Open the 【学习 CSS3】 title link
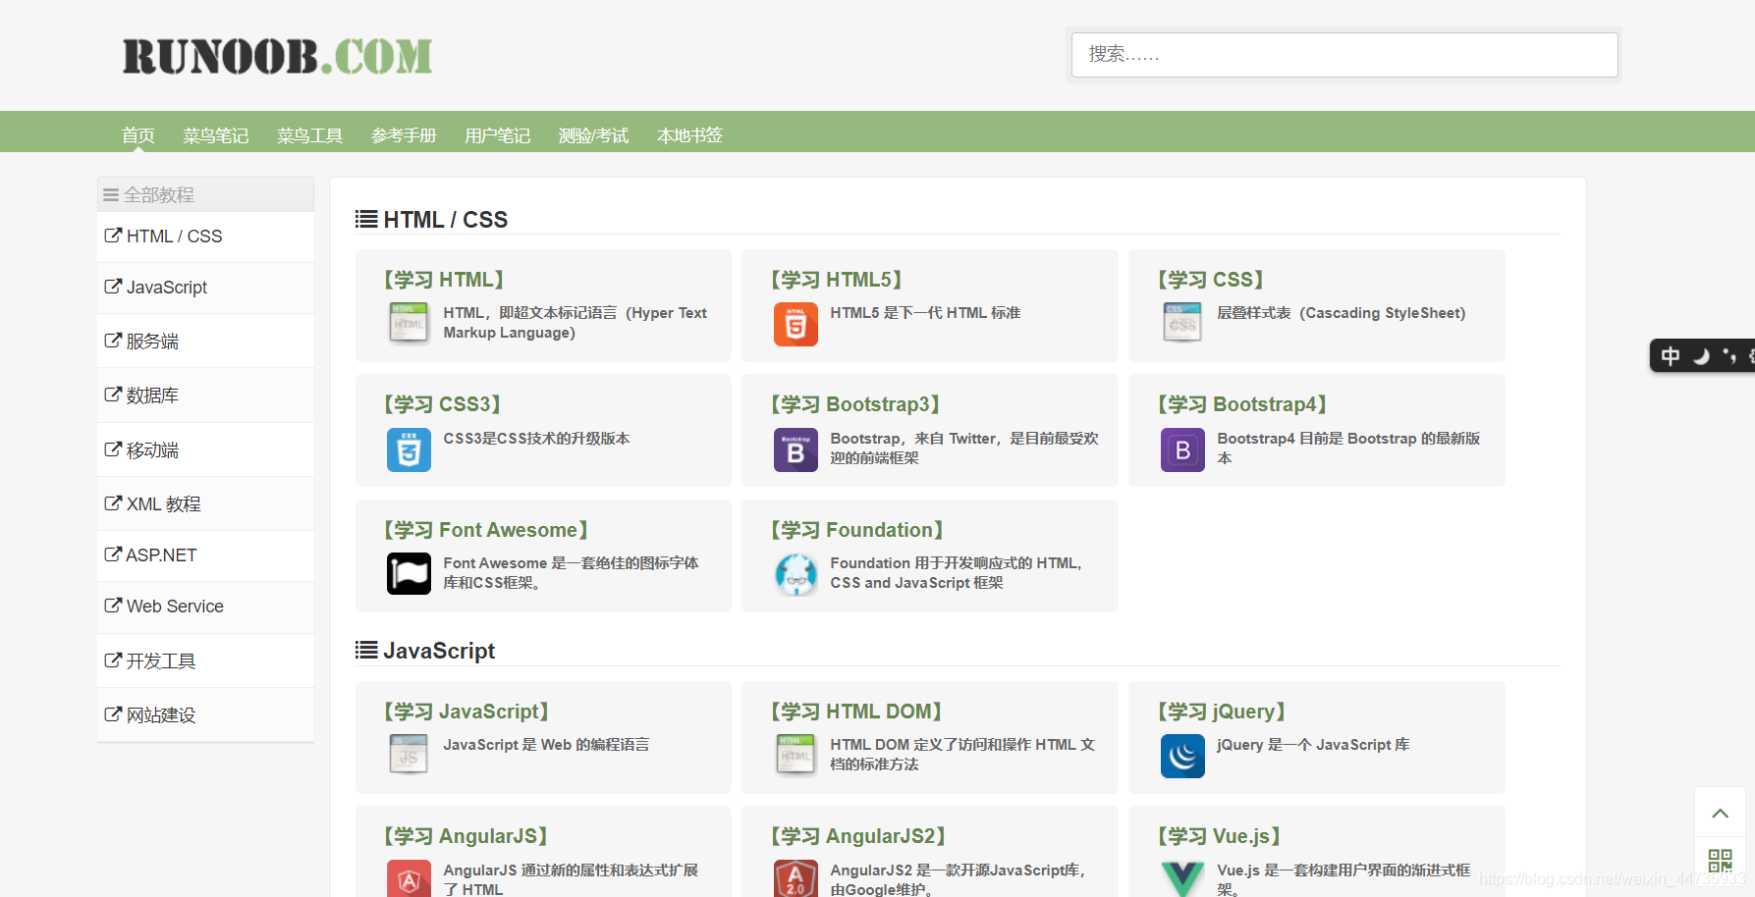The height and width of the screenshot is (897, 1755). click(x=442, y=404)
